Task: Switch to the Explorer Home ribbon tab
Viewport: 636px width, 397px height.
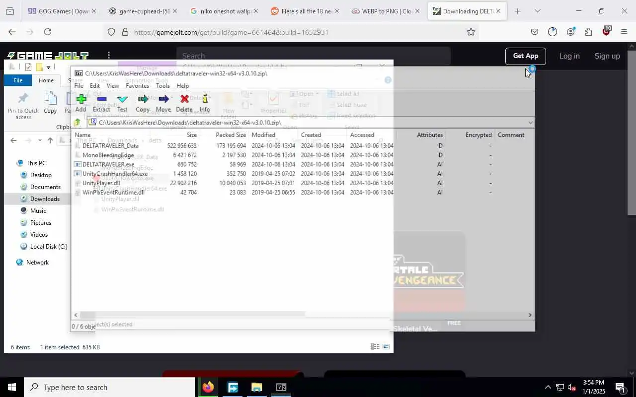Action: pyautogui.click(x=46, y=80)
